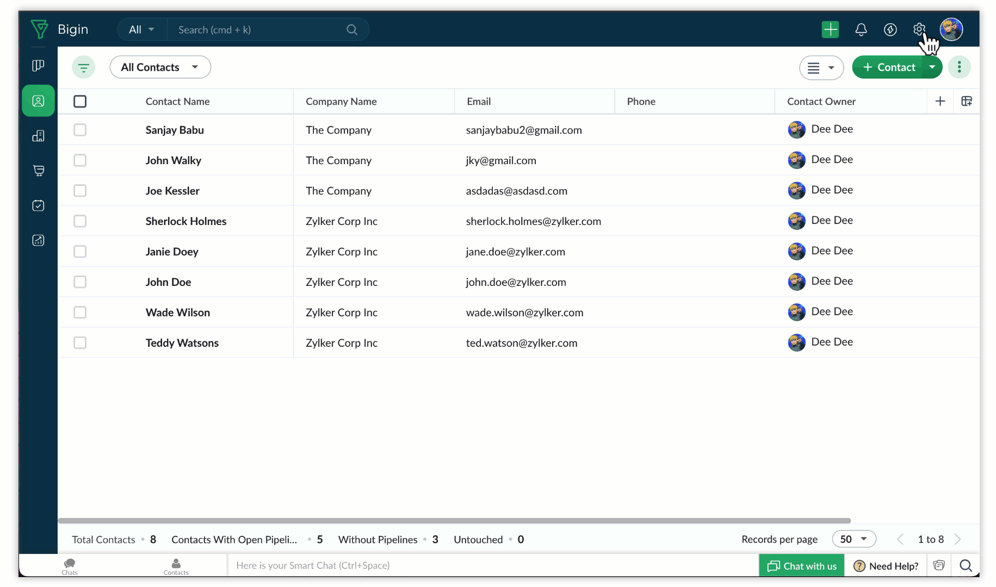The height and width of the screenshot is (587, 996).
Task: Go to next page arrow
Action: tap(958, 539)
